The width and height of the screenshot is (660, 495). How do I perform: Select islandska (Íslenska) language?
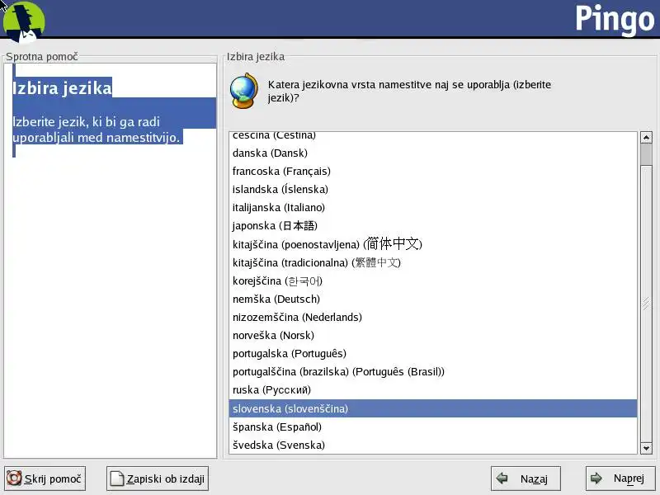[432, 189]
